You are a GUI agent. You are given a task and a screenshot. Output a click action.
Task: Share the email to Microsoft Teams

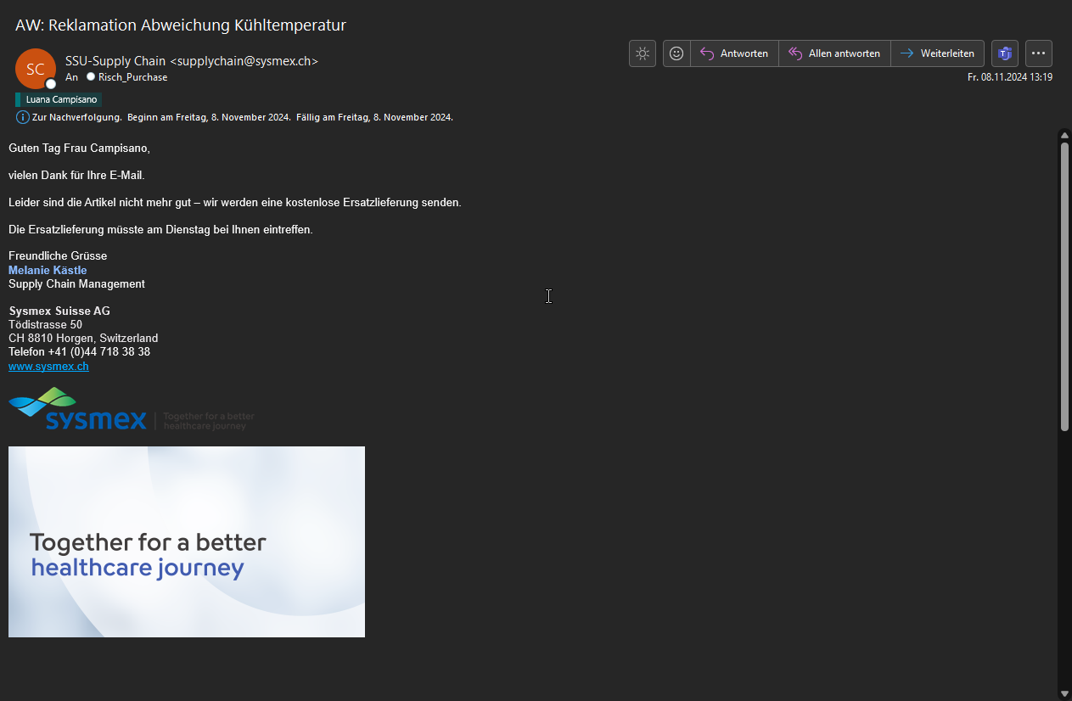pyautogui.click(x=1005, y=53)
